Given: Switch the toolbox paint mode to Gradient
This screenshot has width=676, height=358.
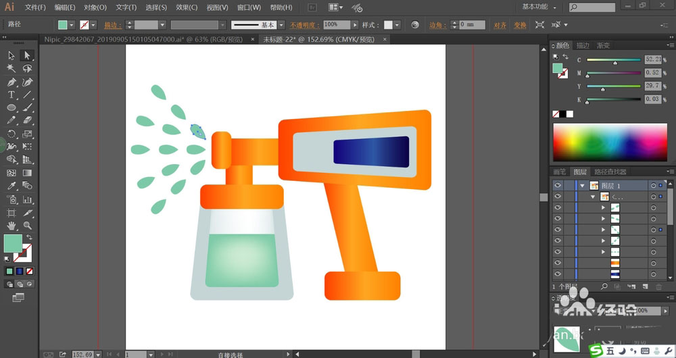Looking at the screenshot, I should pos(20,272).
